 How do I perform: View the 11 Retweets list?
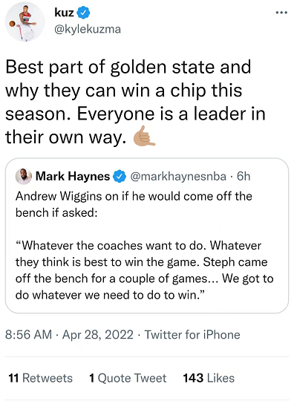click(40, 378)
